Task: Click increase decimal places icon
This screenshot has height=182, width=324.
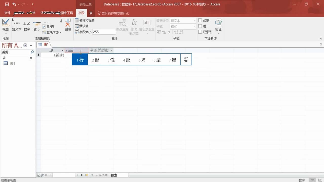Action: (x=176, y=32)
